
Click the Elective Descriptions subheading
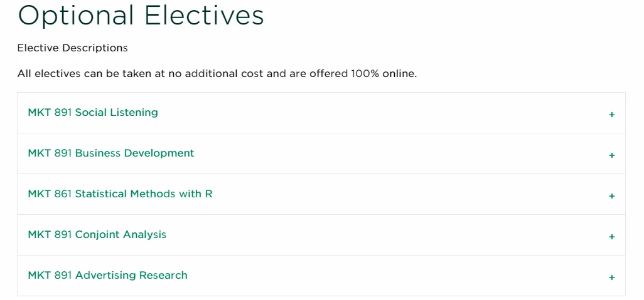[72, 48]
